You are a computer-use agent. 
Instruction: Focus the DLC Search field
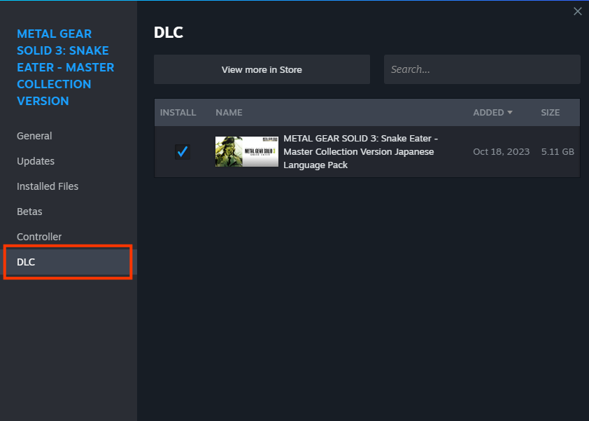pyautogui.click(x=482, y=69)
